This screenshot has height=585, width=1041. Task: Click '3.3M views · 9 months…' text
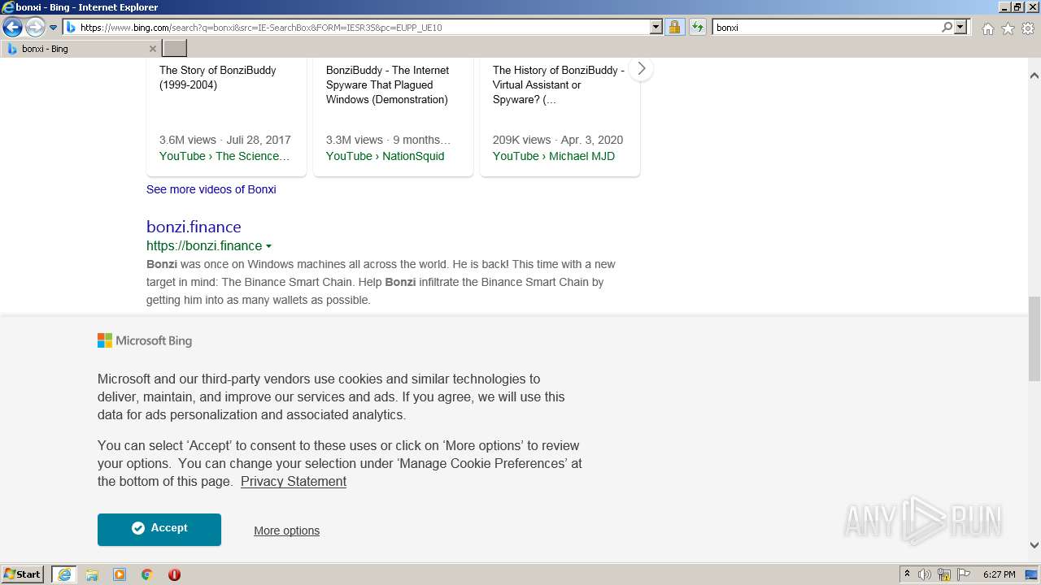389,140
